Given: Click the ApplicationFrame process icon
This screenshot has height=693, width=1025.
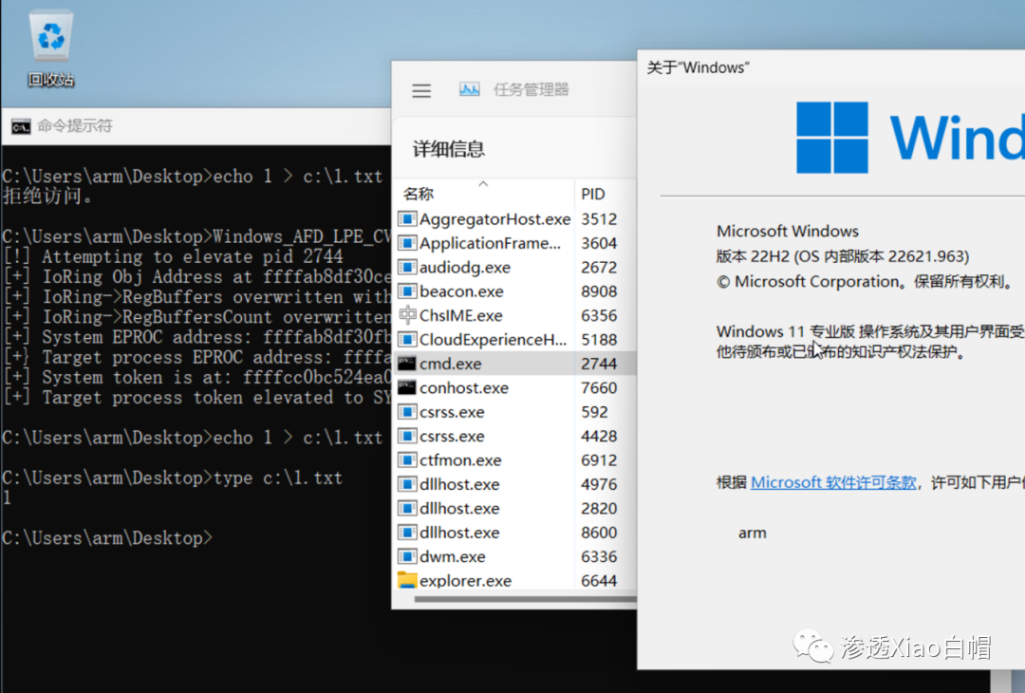Looking at the screenshot, I should 407,243.
